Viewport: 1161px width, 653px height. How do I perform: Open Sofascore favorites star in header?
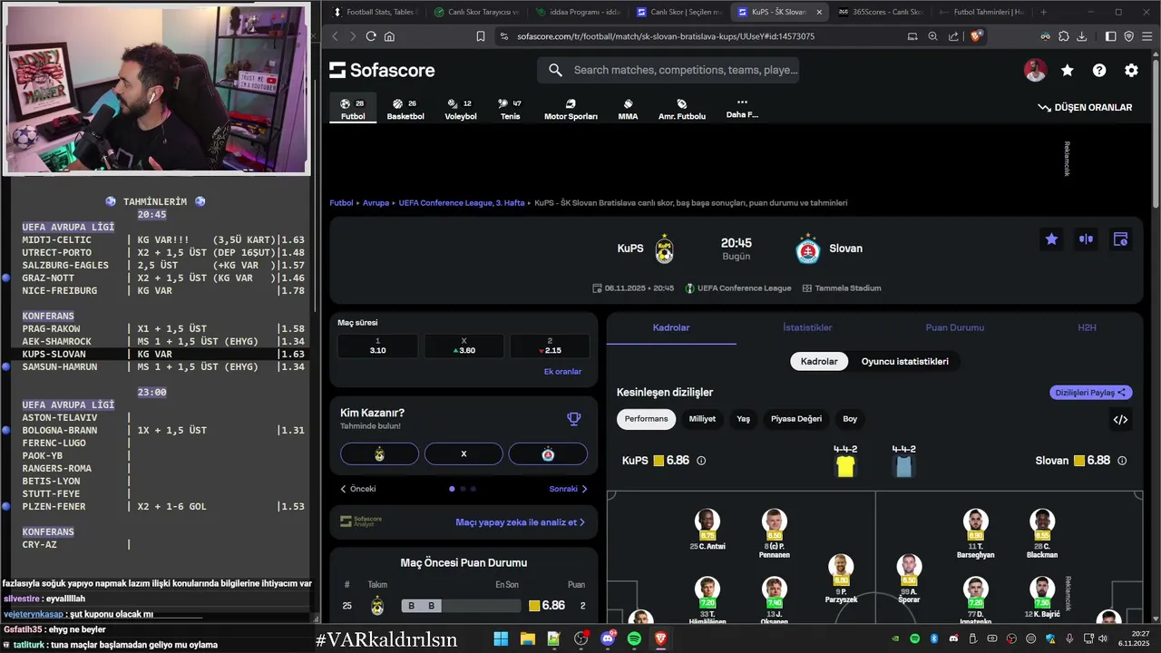pyautogui.click(x=1068, y=70)
